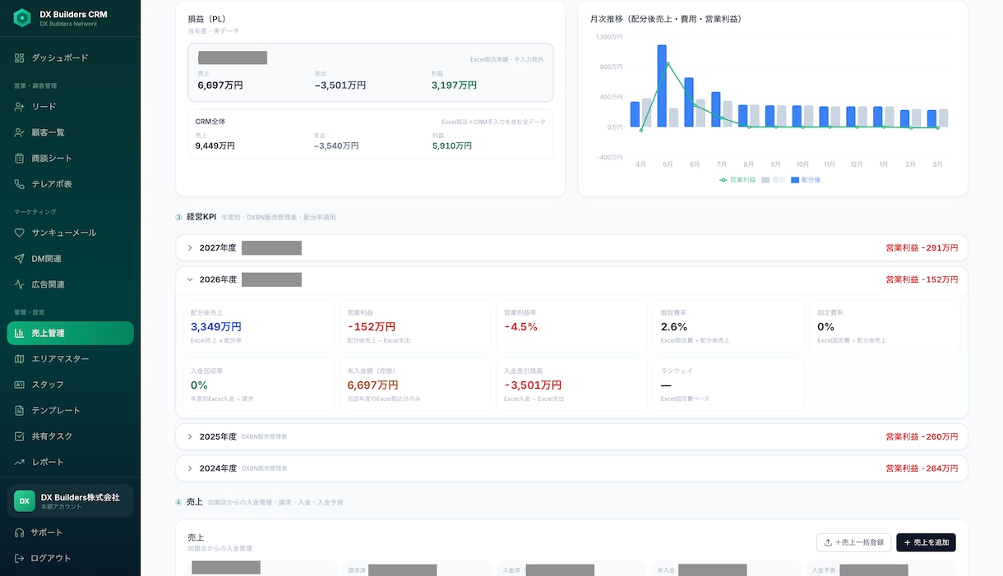The height and width of the screenshot is (576, 1003).
Task: Expand the 2027年度 KPI chevron
Action: tap(190, 247)
